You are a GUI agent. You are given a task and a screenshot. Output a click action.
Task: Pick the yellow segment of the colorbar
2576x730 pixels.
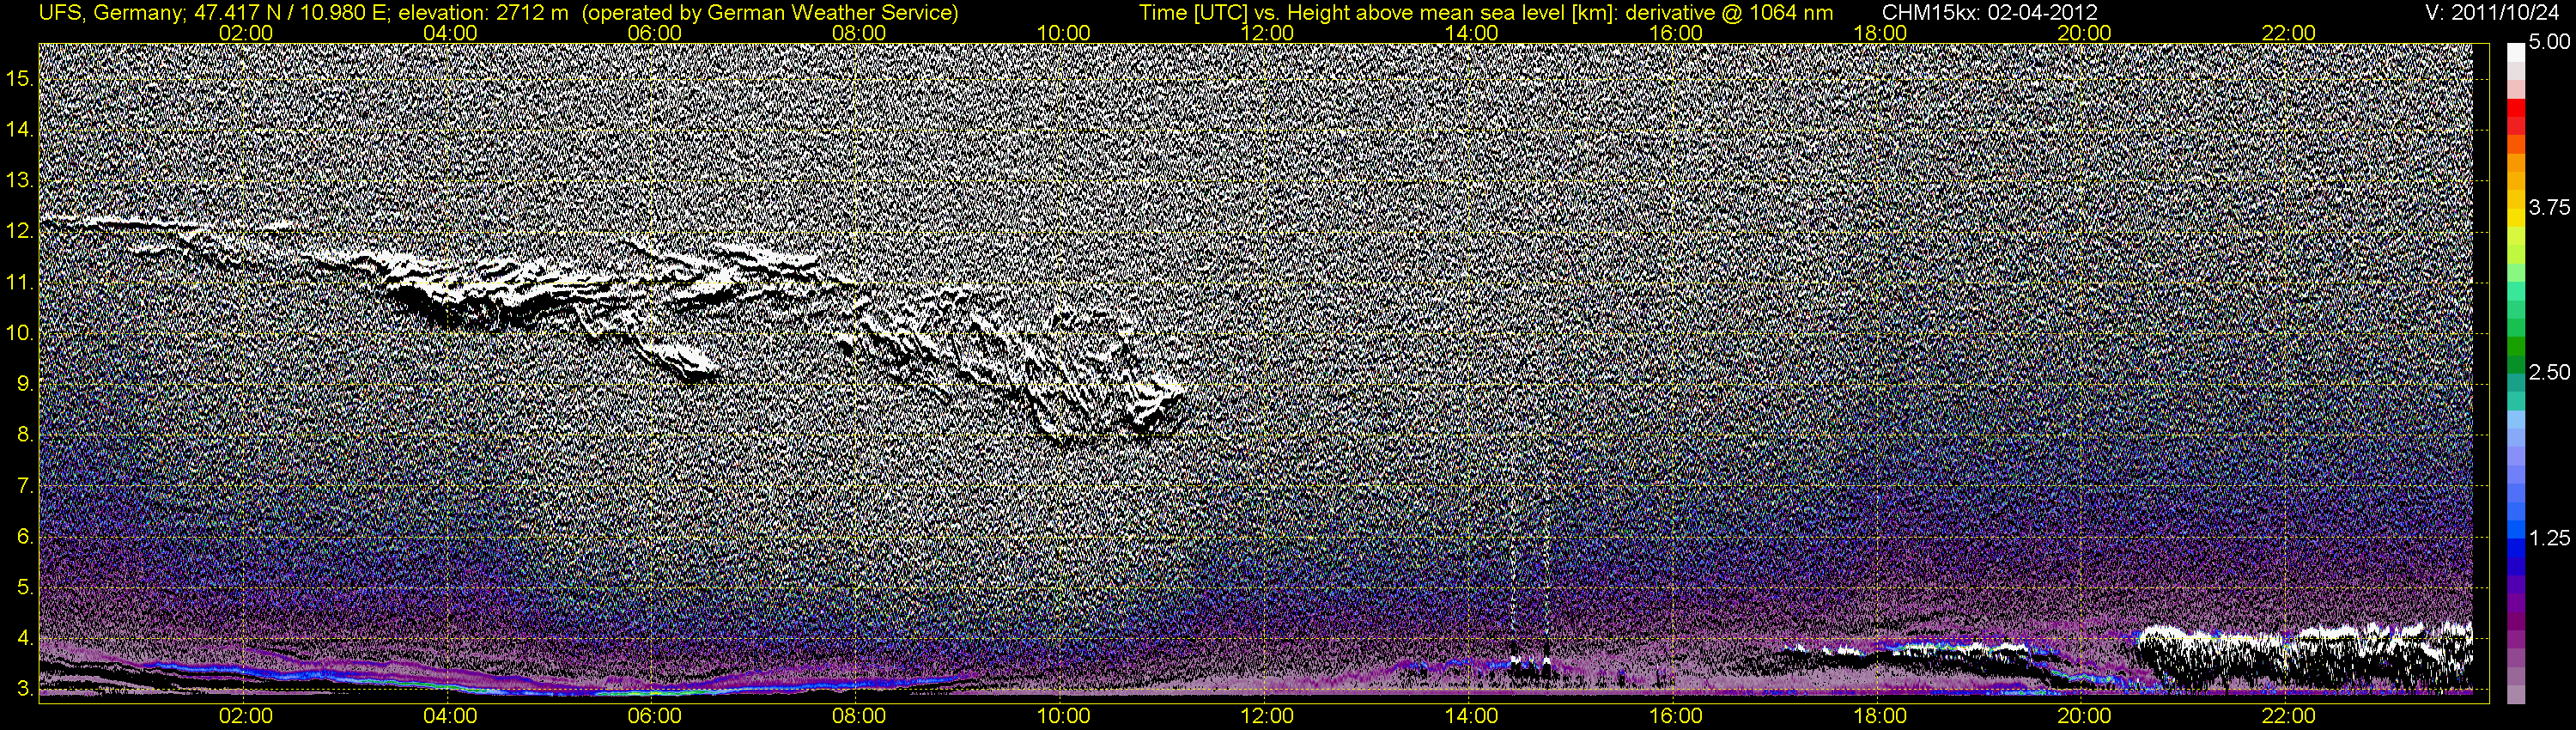pos(2515,220)
